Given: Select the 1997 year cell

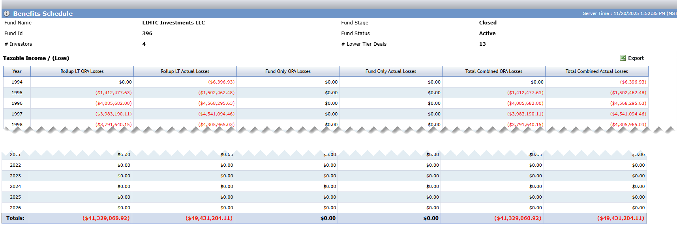Looking at the screenshot, I should (x=17, y=114).
